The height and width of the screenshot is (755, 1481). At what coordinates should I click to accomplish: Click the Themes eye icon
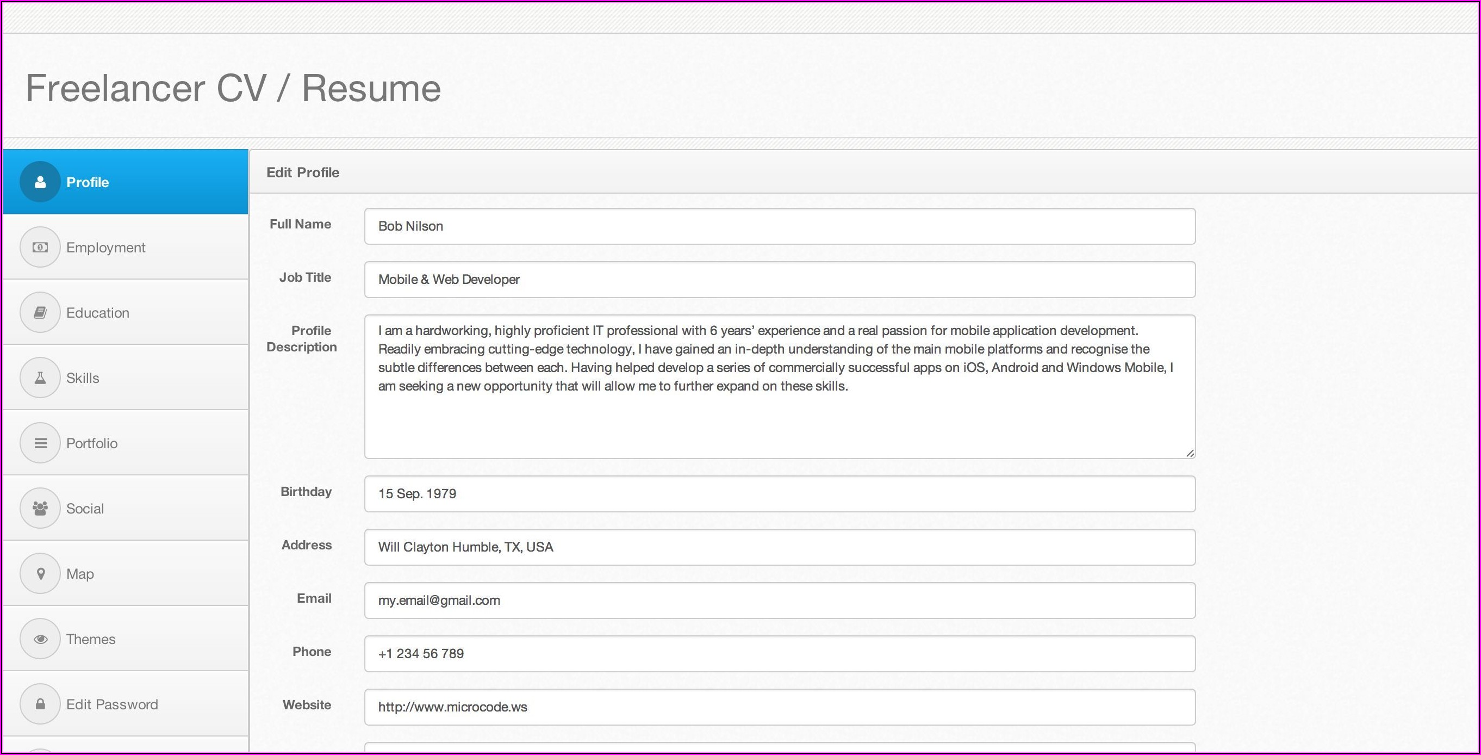(40, 639)
